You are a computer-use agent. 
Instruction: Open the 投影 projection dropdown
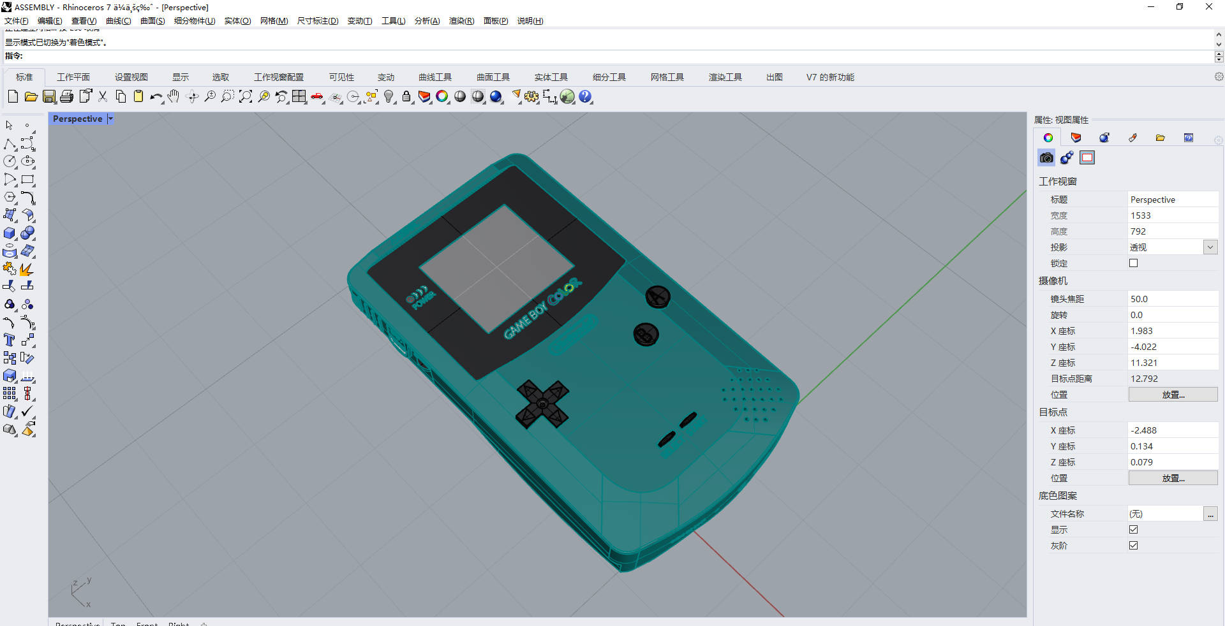1210,247
